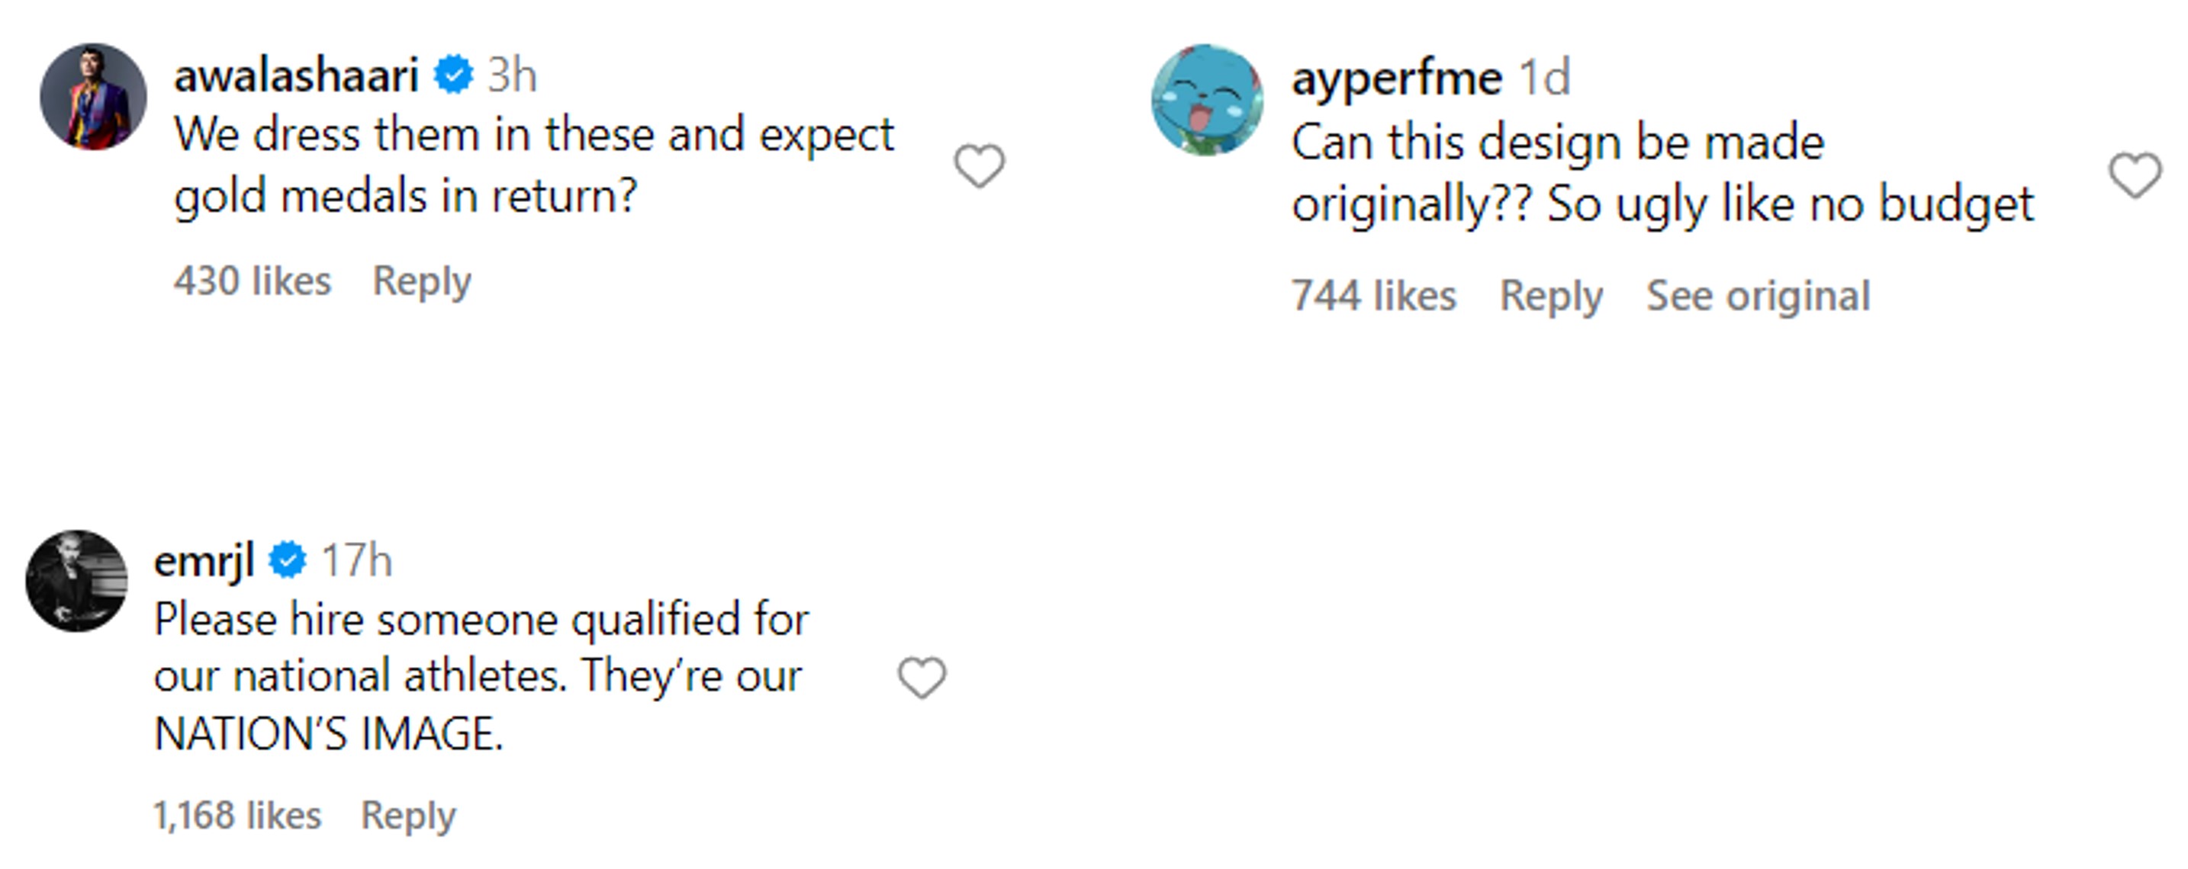Click the 17h timestamp on emrjl's comment
The height and width of the screenshot is (869, 2188).
pos(357,561)
